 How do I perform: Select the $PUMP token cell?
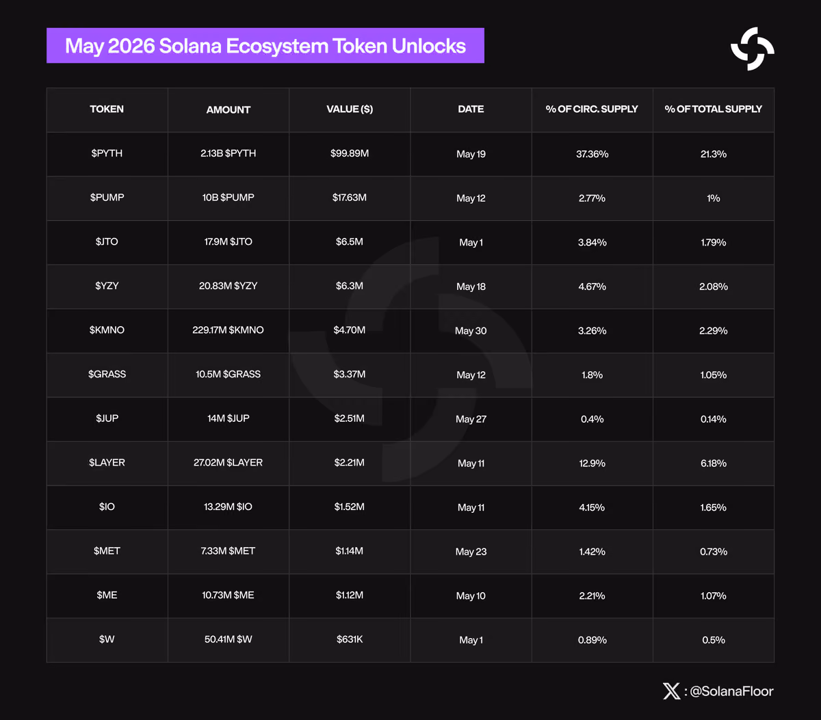point(107,197)
